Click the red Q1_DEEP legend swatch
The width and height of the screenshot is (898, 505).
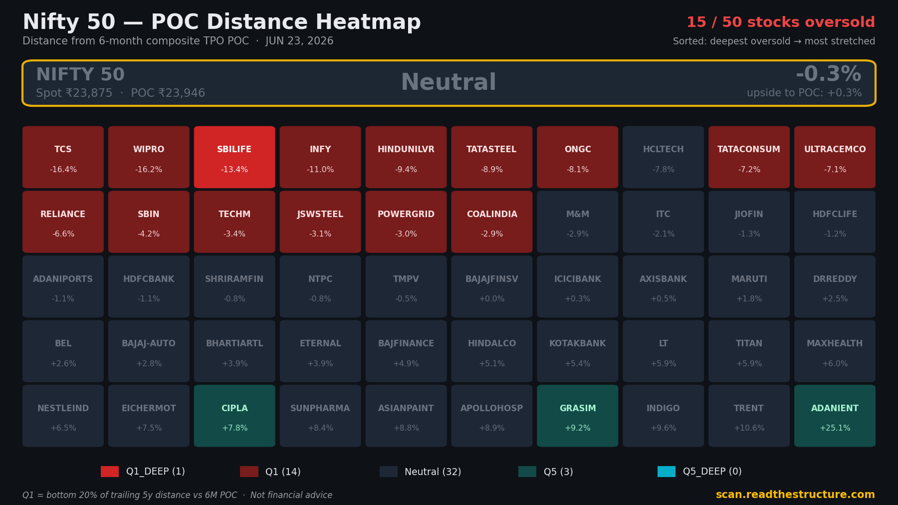110,472
